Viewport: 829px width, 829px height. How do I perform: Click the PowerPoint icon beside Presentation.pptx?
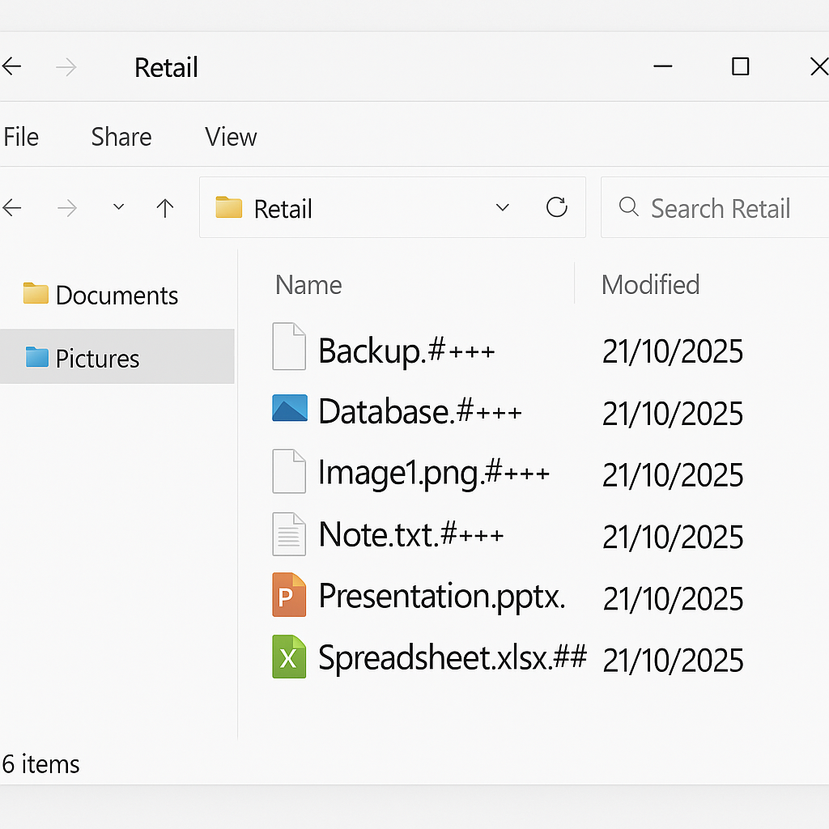289,596
